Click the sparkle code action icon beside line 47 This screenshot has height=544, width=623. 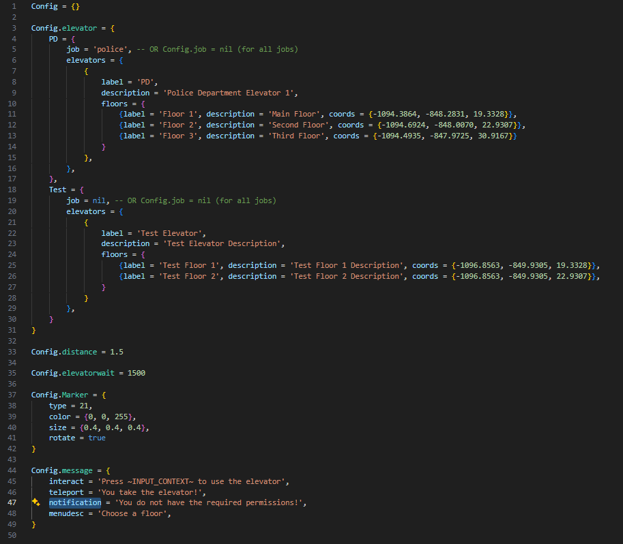tap(35, 502)
